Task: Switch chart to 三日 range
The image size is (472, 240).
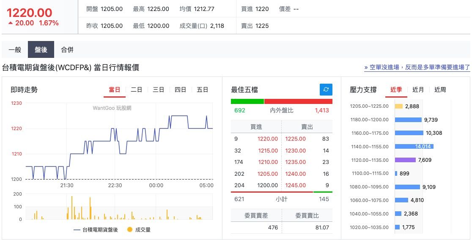Action: 158,90
